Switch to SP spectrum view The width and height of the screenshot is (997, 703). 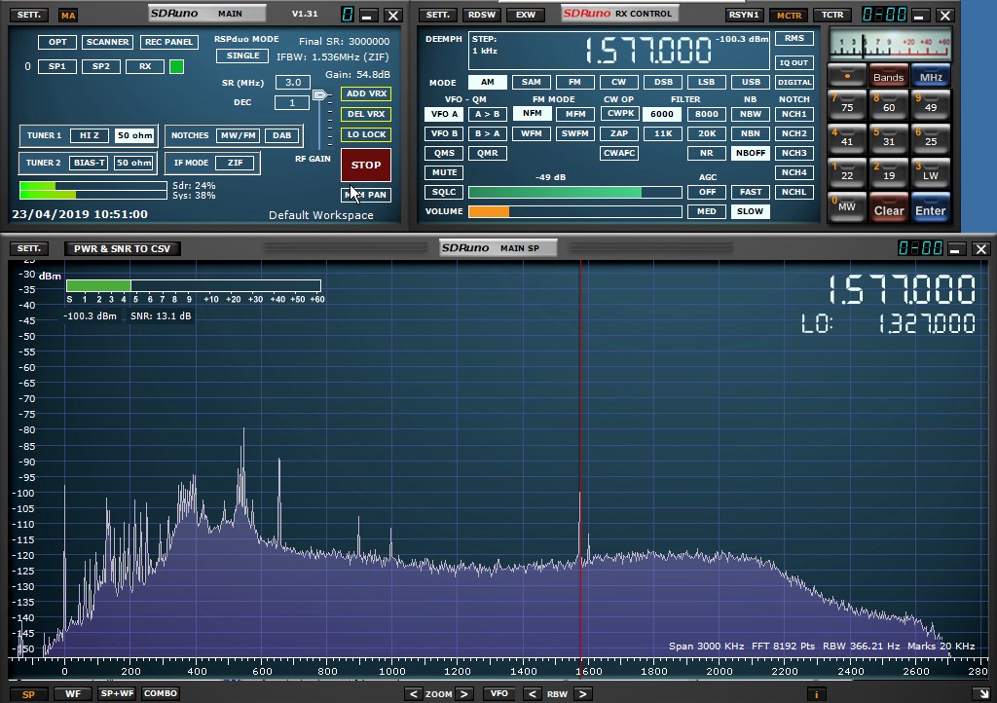click(x=28, y=694)
